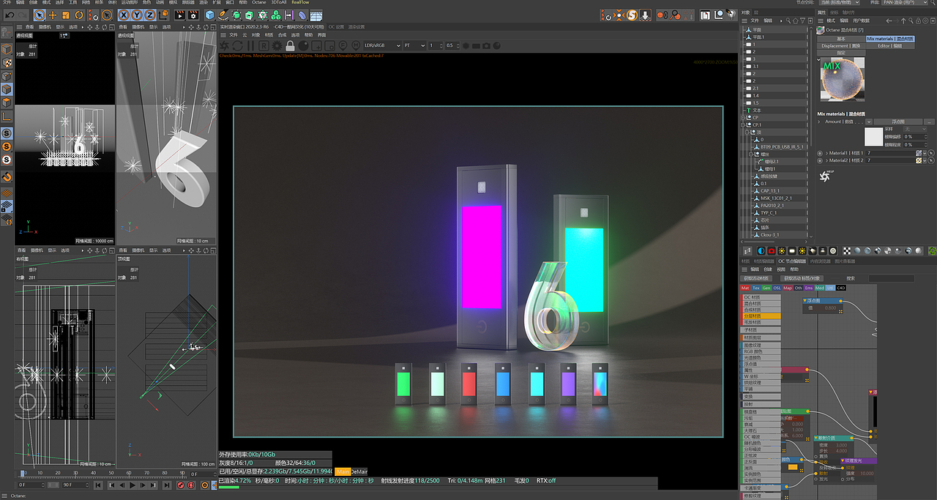Viewport: 937px width, 500px height.
Task: Toggle the Z axis lock
Action: [150, 15]
